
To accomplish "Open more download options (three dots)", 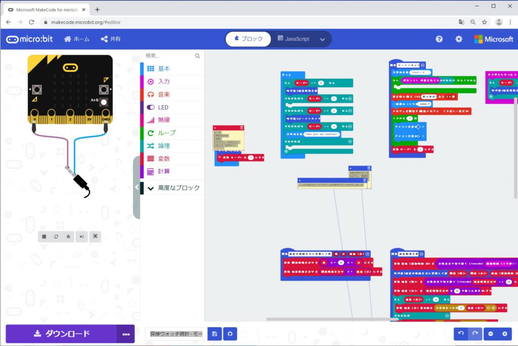I will tap(125, 334).
